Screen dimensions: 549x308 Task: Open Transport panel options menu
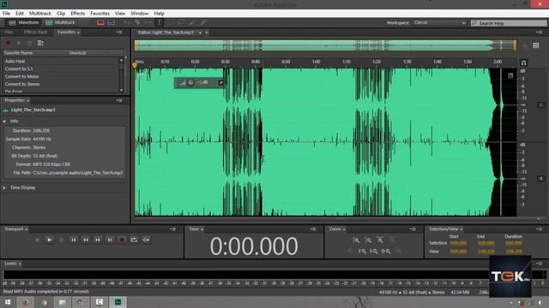coord(172,229)
